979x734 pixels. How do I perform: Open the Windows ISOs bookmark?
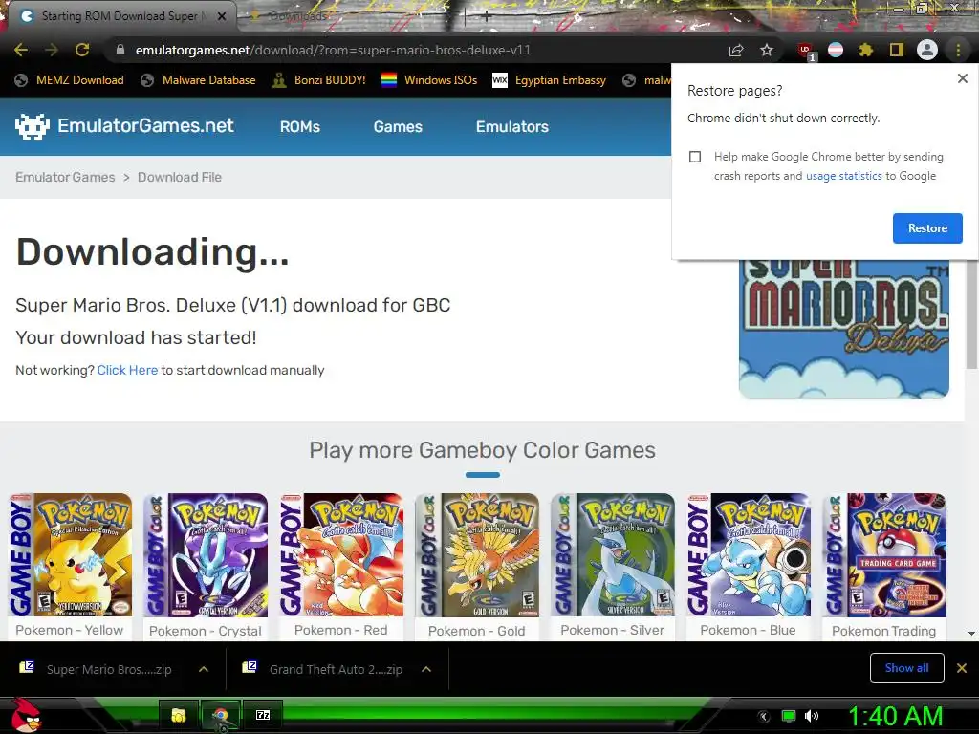point(429,80)
